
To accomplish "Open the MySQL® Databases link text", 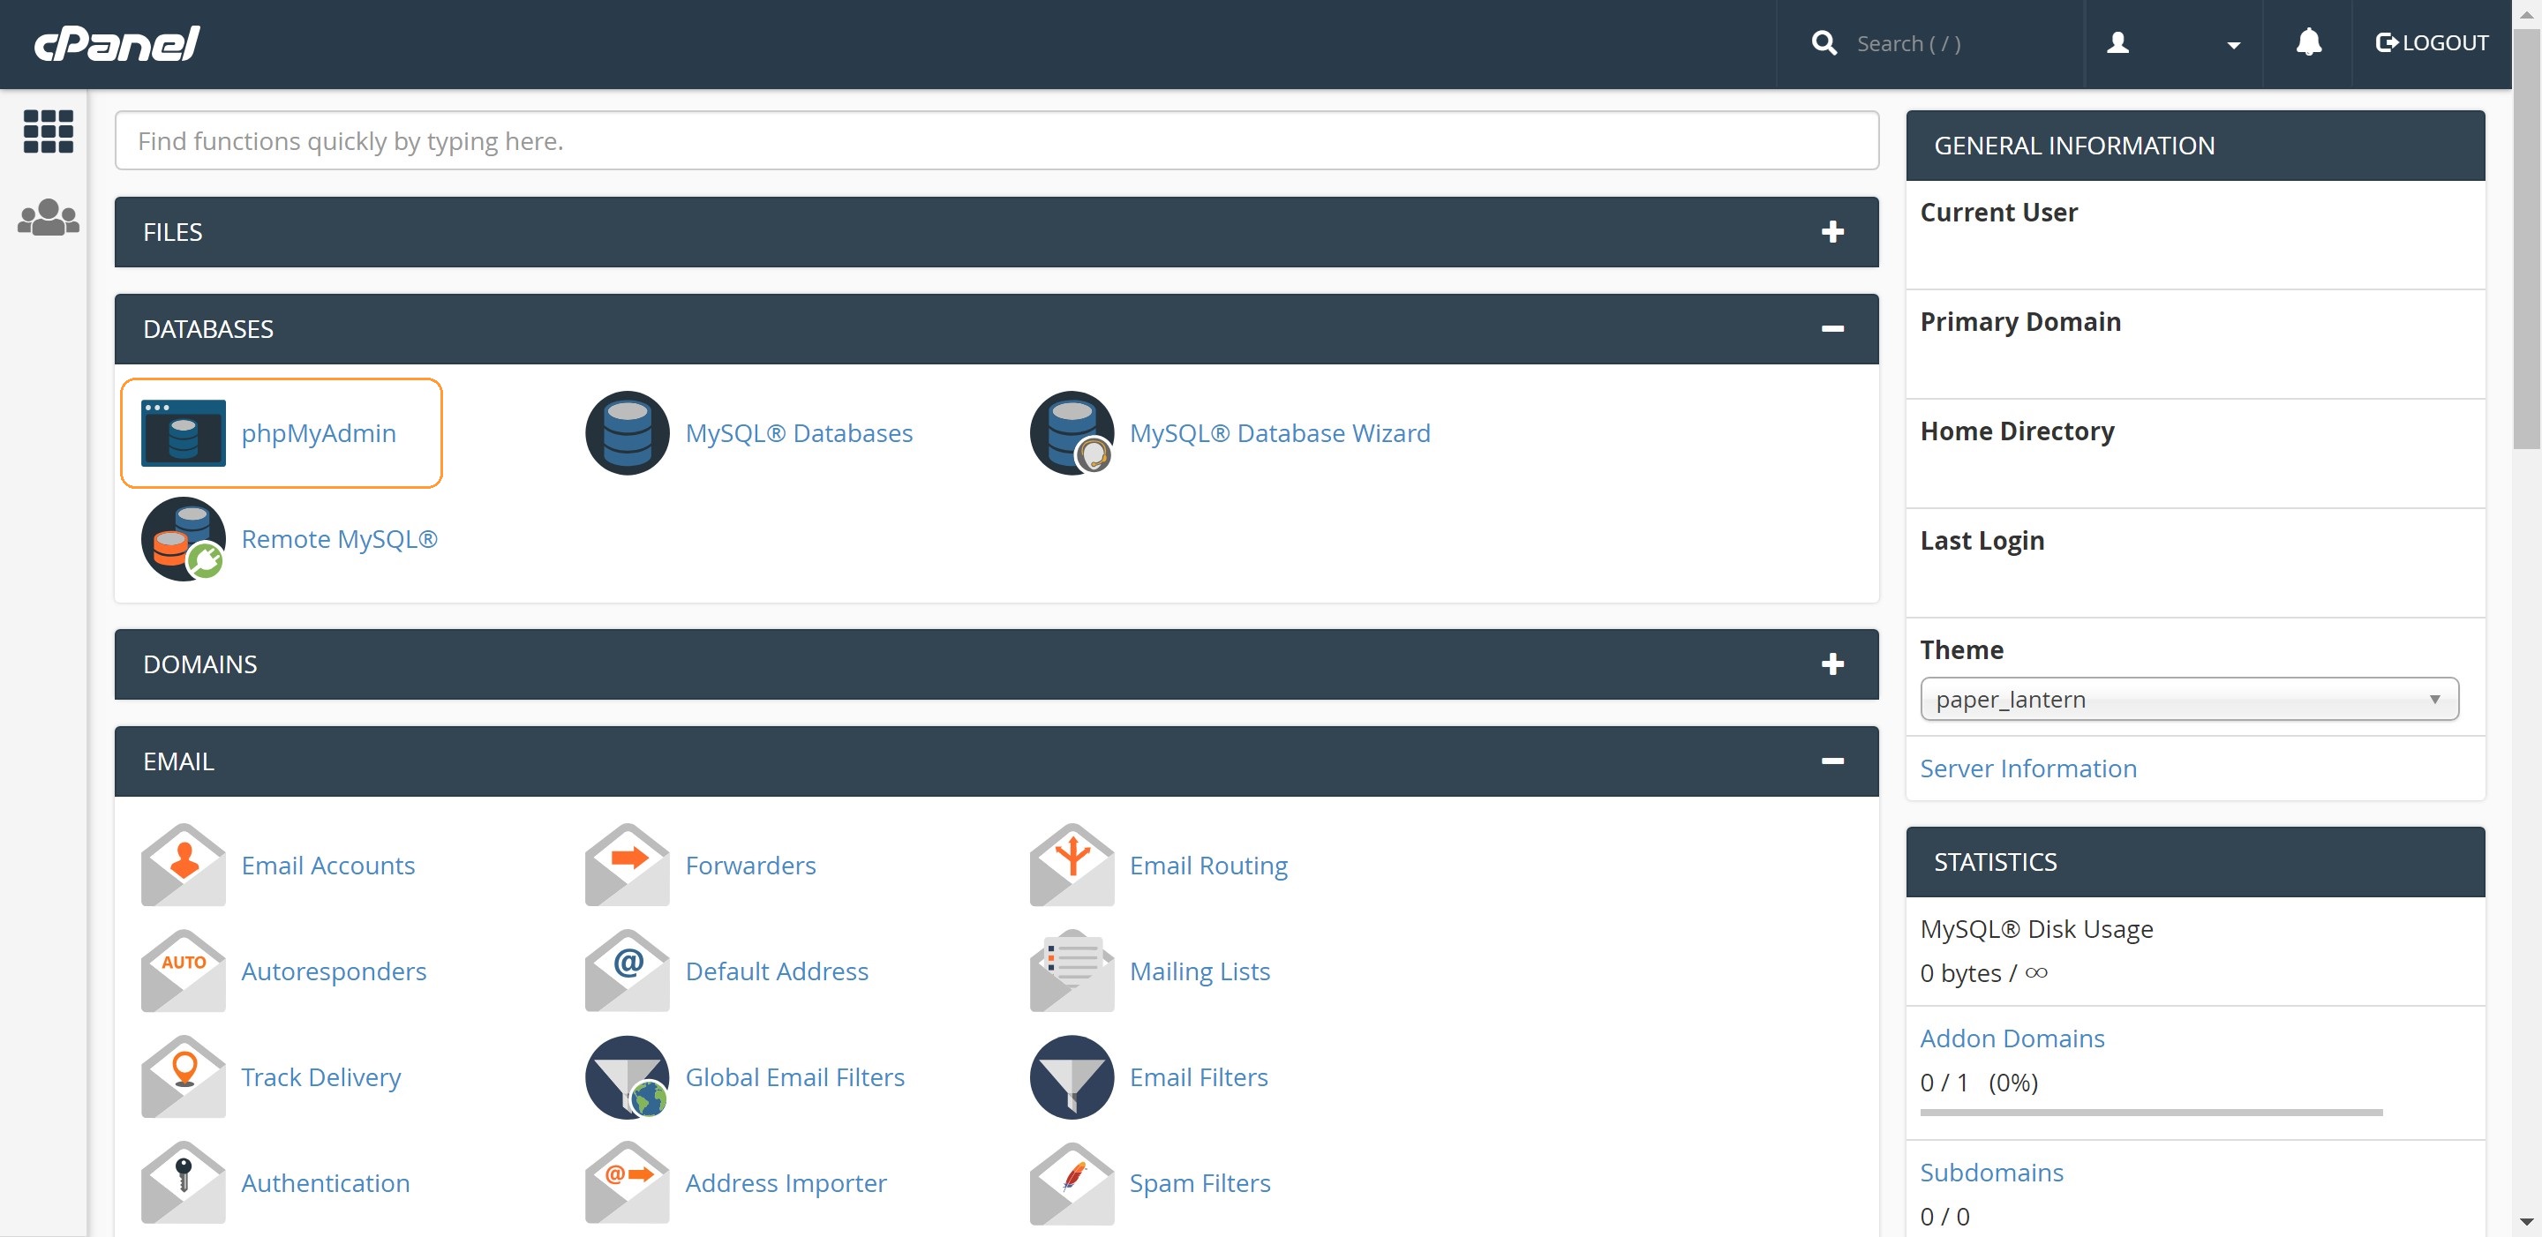I will pyautogui.click(x=800, y=433).
